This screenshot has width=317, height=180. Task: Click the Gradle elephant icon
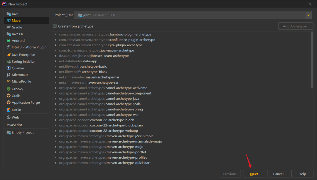[9, 27]
